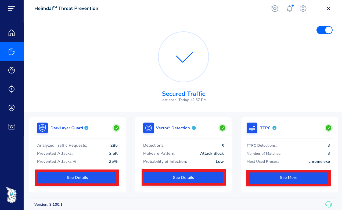This screenshot has height=210, width=342.
Task: Click the TTPC green status checkmark
Action: (x=329, y=128)
